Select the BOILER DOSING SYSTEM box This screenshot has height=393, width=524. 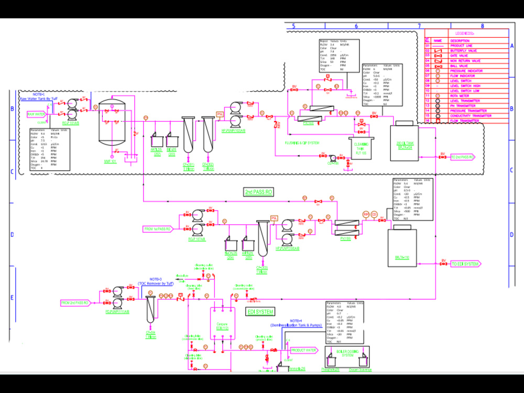(347, 357)
